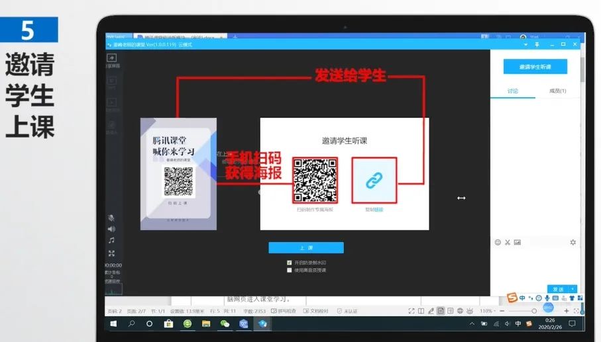Click the document zoom slider handle
This screenshot has width=601, height=342.
(x=534, y=311)
